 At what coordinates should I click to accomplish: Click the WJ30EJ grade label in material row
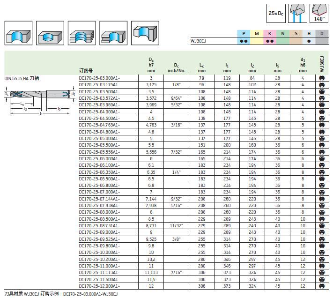coord(198,41)
